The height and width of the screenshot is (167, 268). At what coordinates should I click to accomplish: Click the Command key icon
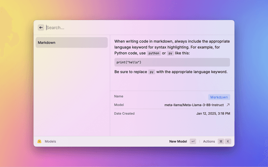(221, 142)
